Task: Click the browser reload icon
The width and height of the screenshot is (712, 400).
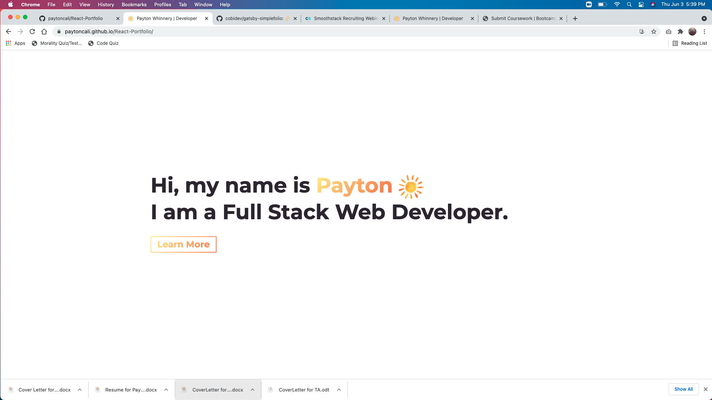Action: coord(32,31)
